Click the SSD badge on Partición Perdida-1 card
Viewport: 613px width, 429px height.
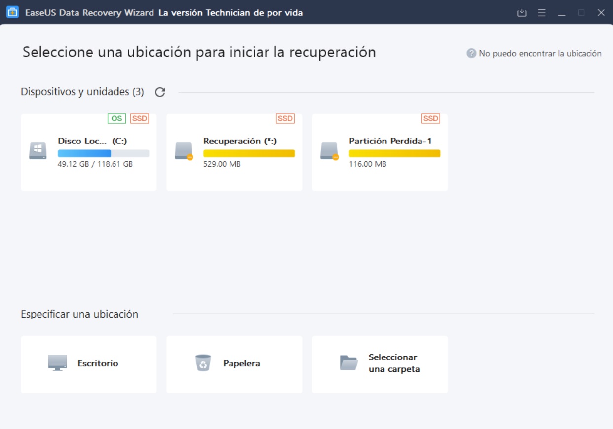tap(431, 118)
